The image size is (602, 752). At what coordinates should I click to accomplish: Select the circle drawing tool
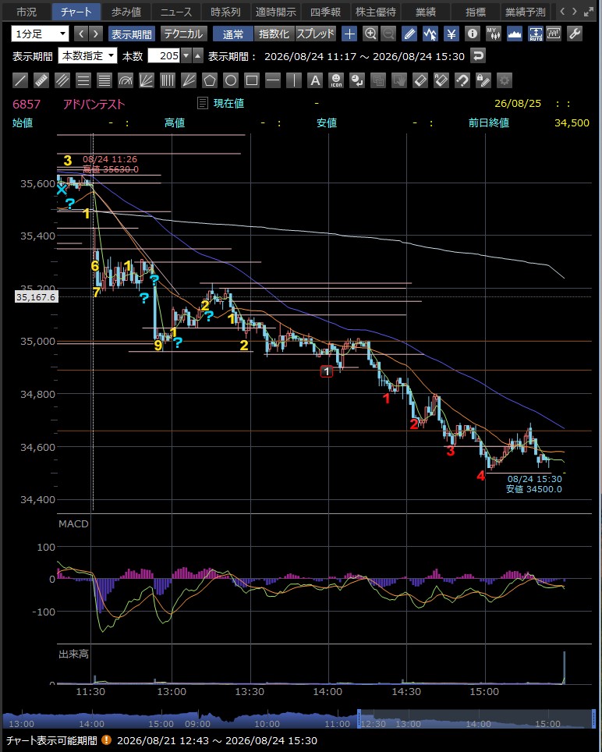coord(231,80)
